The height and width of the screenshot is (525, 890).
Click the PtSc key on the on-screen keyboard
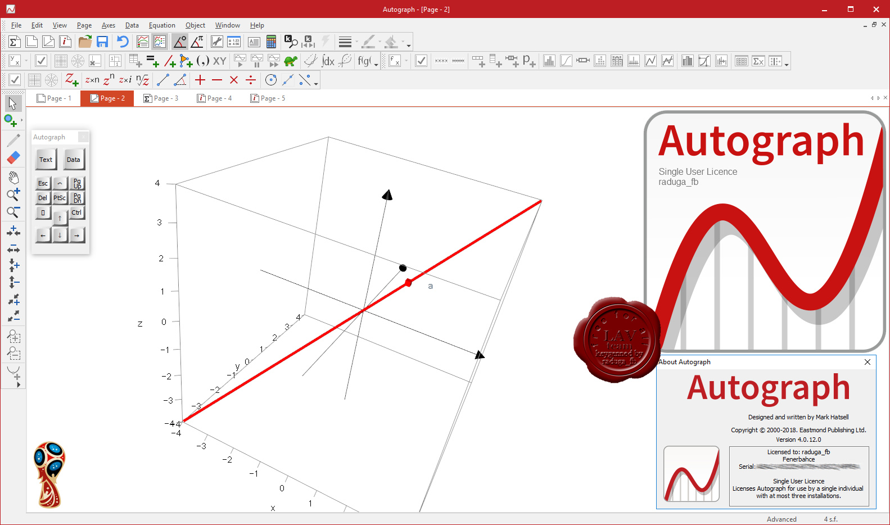pos(60,198)
